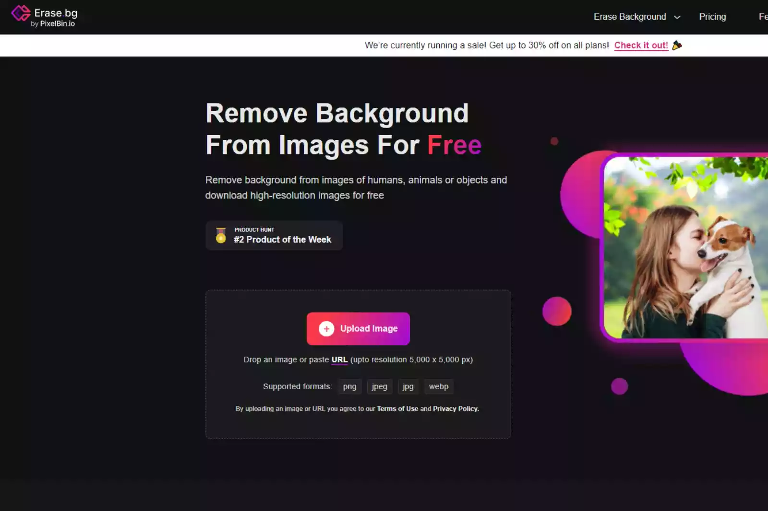The image size is (768, 511).
Task: Click the party popper emoji in sale banner
Action: pyautogui.click(x=677, y=45)
